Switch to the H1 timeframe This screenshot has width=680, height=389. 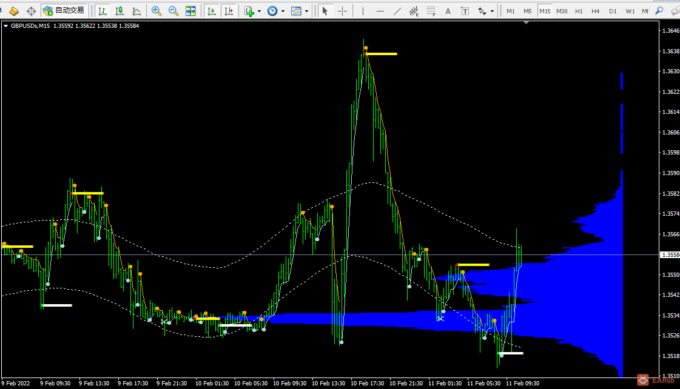[579, 11]
